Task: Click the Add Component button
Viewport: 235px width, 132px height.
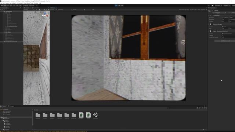Action: click(225, 41)
